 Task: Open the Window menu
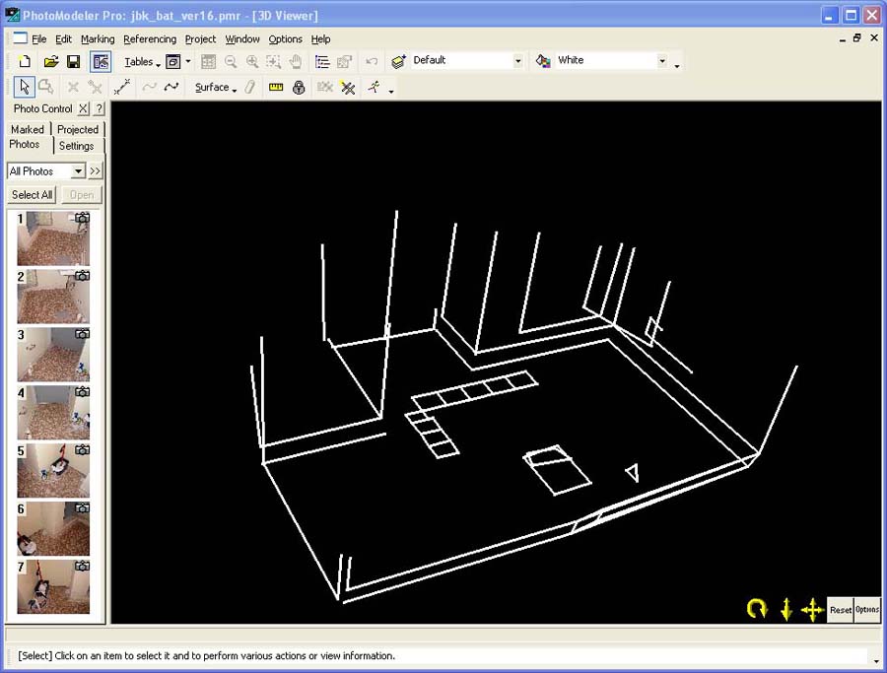[x=242, y=39]
